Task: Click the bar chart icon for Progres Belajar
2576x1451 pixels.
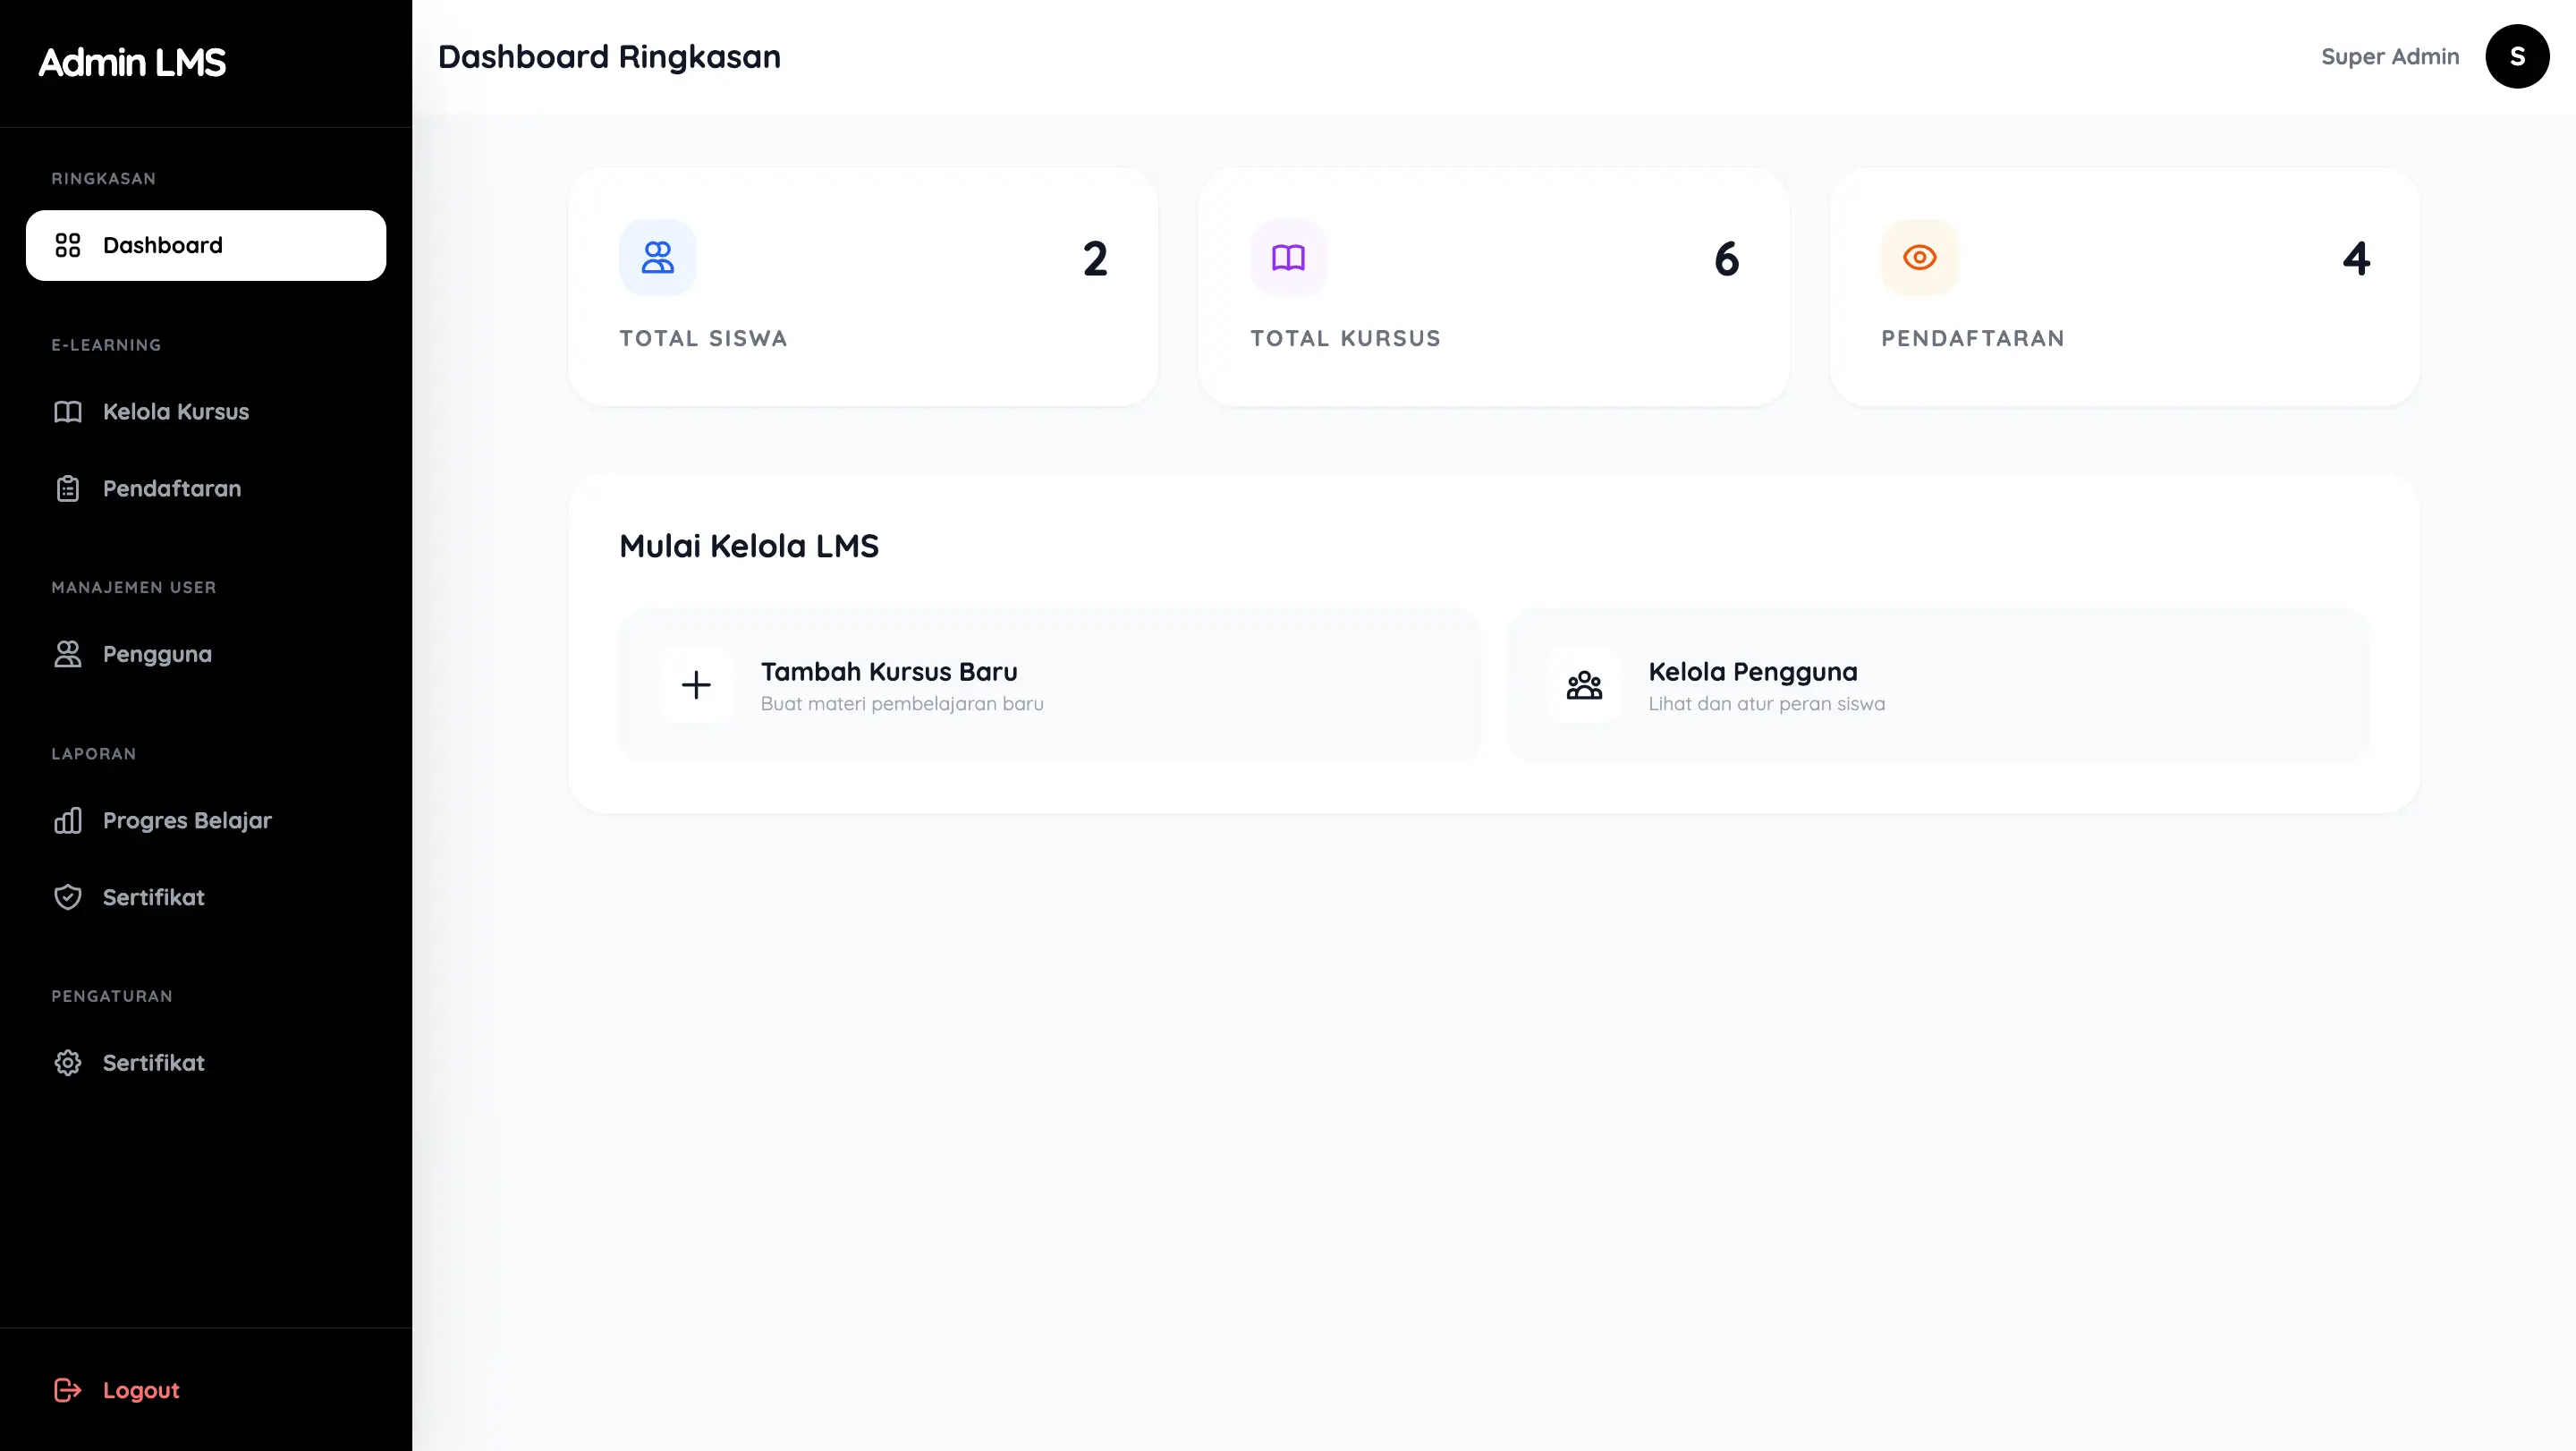Action: click(x=67, y=821)
